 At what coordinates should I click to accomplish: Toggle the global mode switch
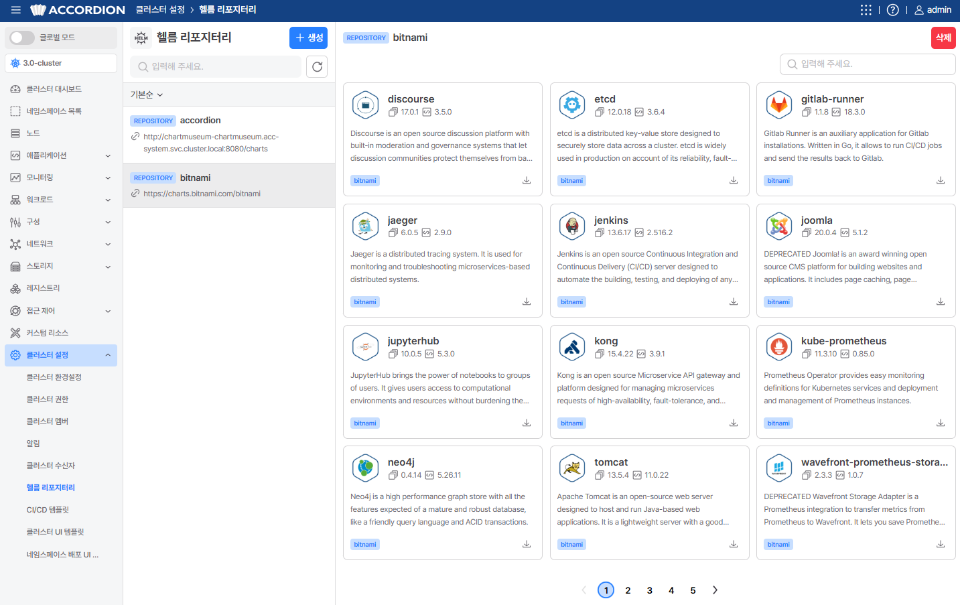pos(22,38)
